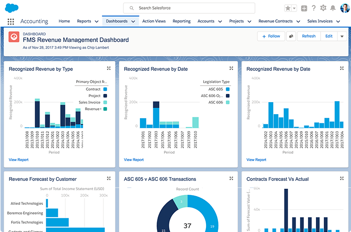Viewport: 351px width, 232px height.
Task: Open the dashboard feed comments icon
Action: pyautogui.click(x=291, y=36)
